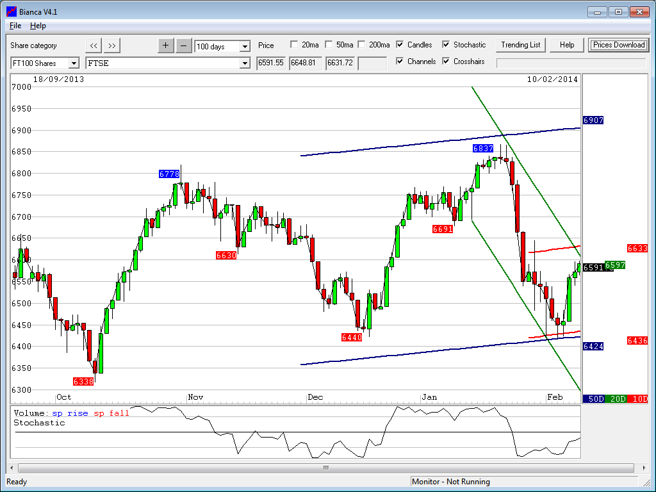
Task: Click the horizontal chart scrollbar thumb
Action: (325, 468)
